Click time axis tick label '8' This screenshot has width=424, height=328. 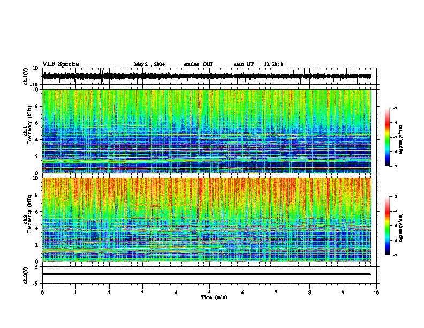point(309,293)
